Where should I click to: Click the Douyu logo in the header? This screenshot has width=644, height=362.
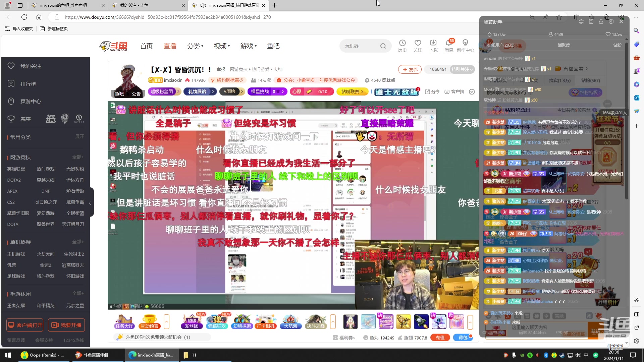coord(114,46)
